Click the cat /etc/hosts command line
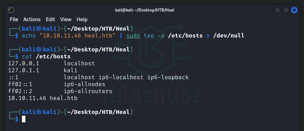304x131 pixels. point(46,57)
